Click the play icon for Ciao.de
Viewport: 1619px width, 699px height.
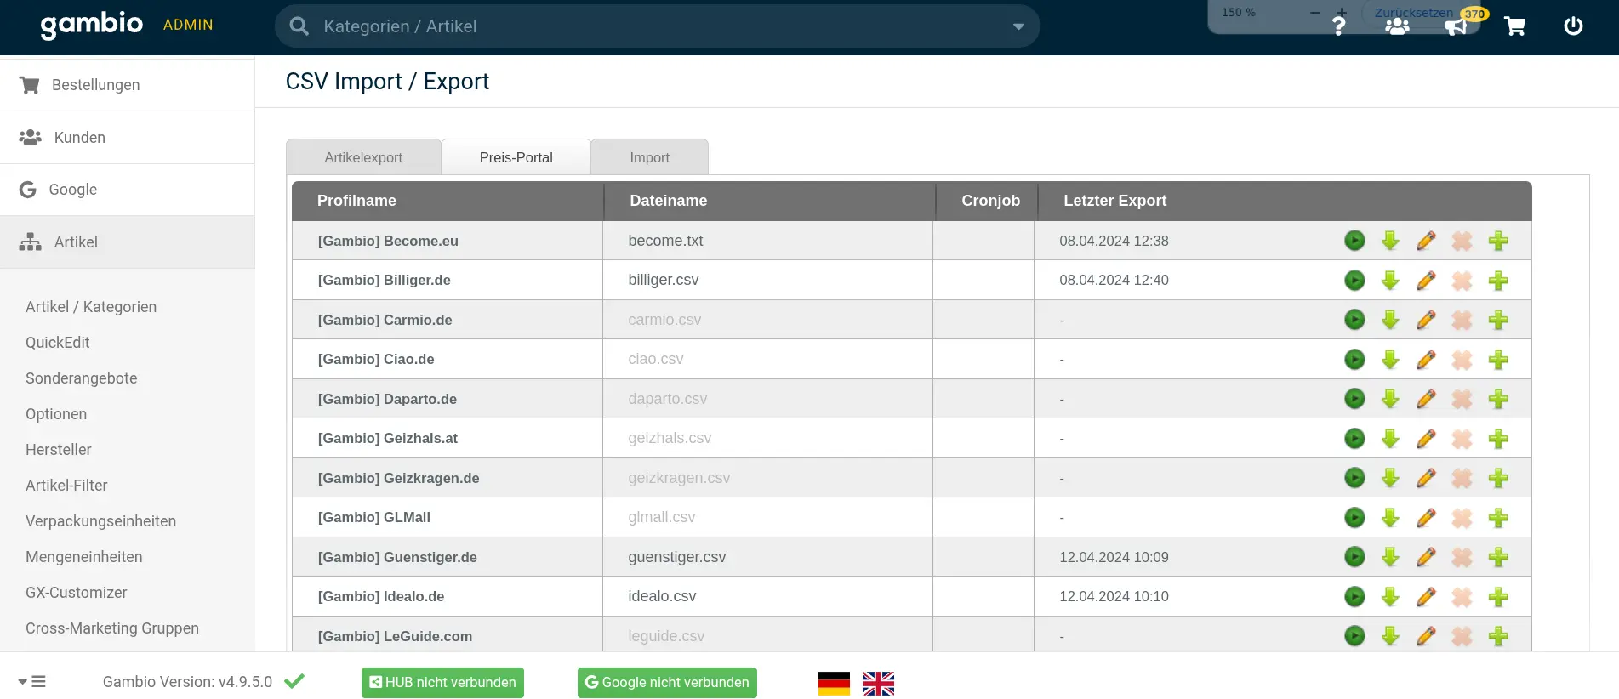pos(1354,360)
